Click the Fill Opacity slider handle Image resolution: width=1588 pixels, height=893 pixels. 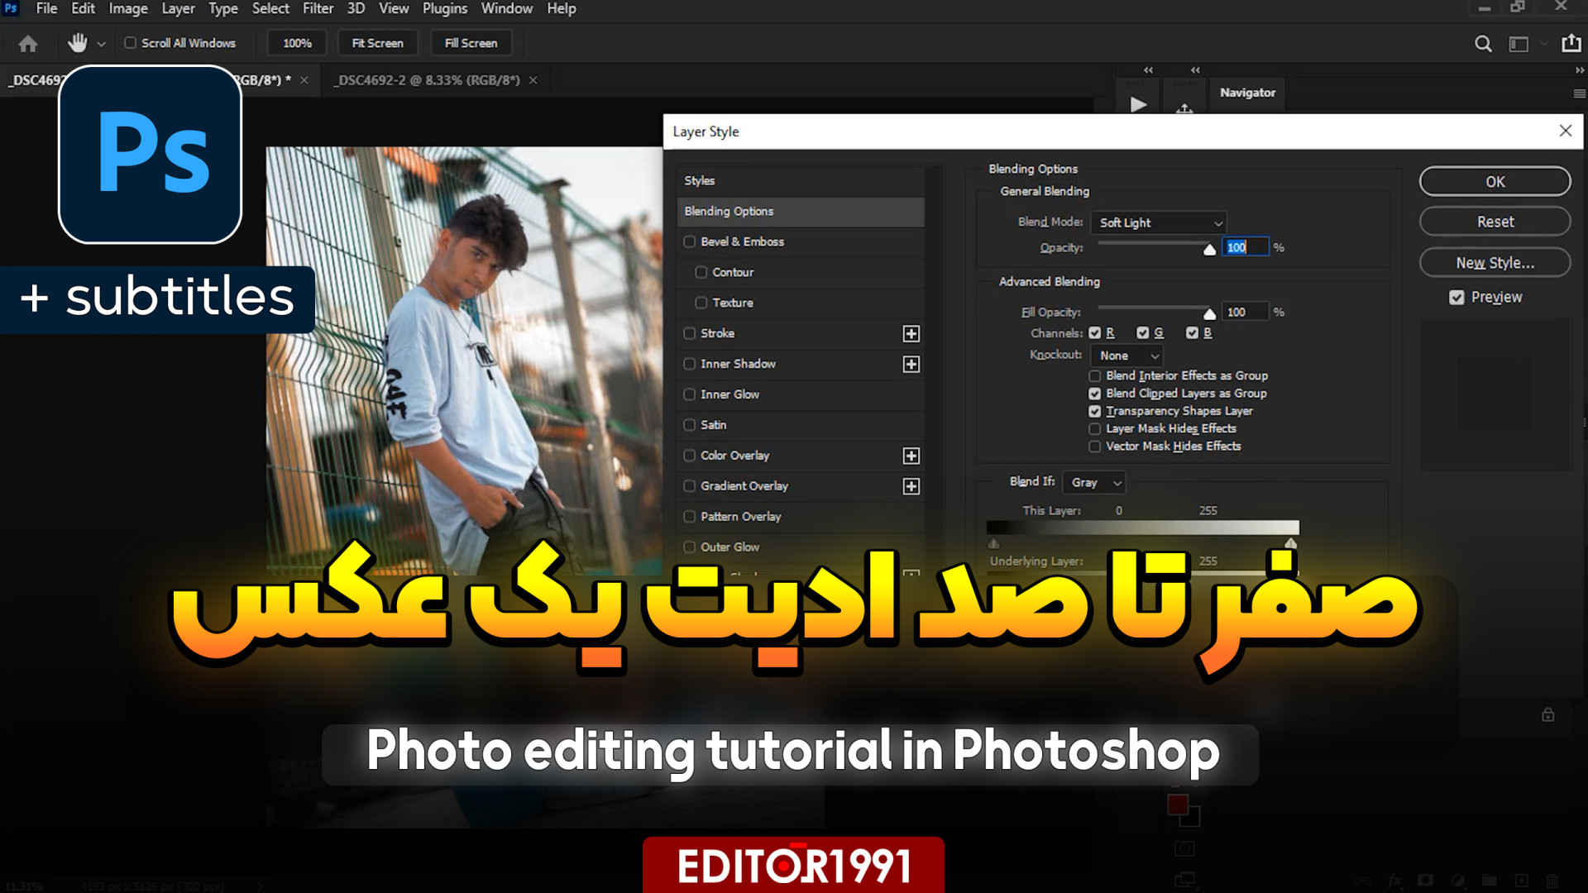(1209, 313)
